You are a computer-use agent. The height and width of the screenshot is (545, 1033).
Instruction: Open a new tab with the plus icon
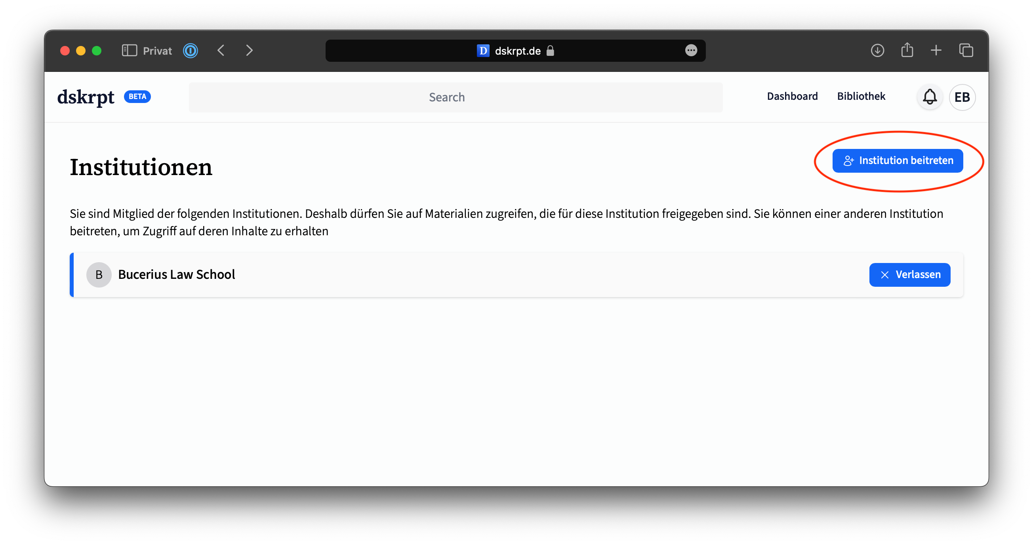pos(936,51)
